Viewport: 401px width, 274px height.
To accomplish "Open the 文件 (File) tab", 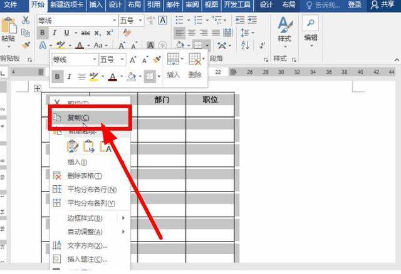I will coord(11,5).
